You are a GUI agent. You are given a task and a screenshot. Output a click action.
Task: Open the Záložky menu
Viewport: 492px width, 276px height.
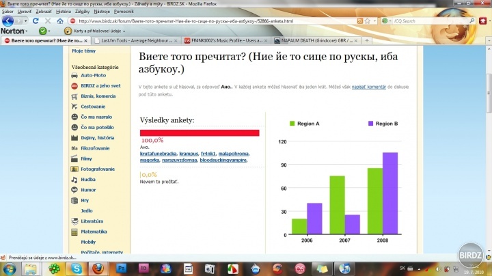pos(82,12)
